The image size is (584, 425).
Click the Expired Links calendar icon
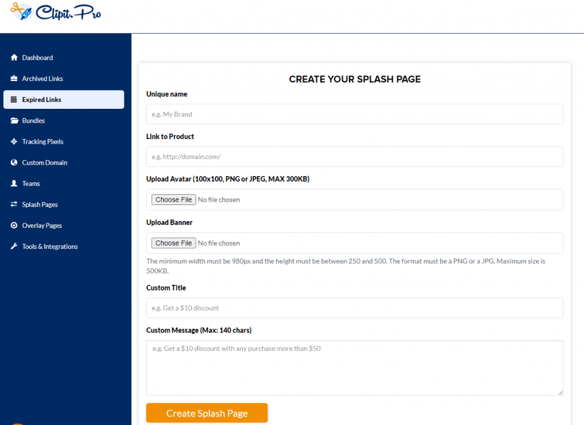[x=14, y=99]
